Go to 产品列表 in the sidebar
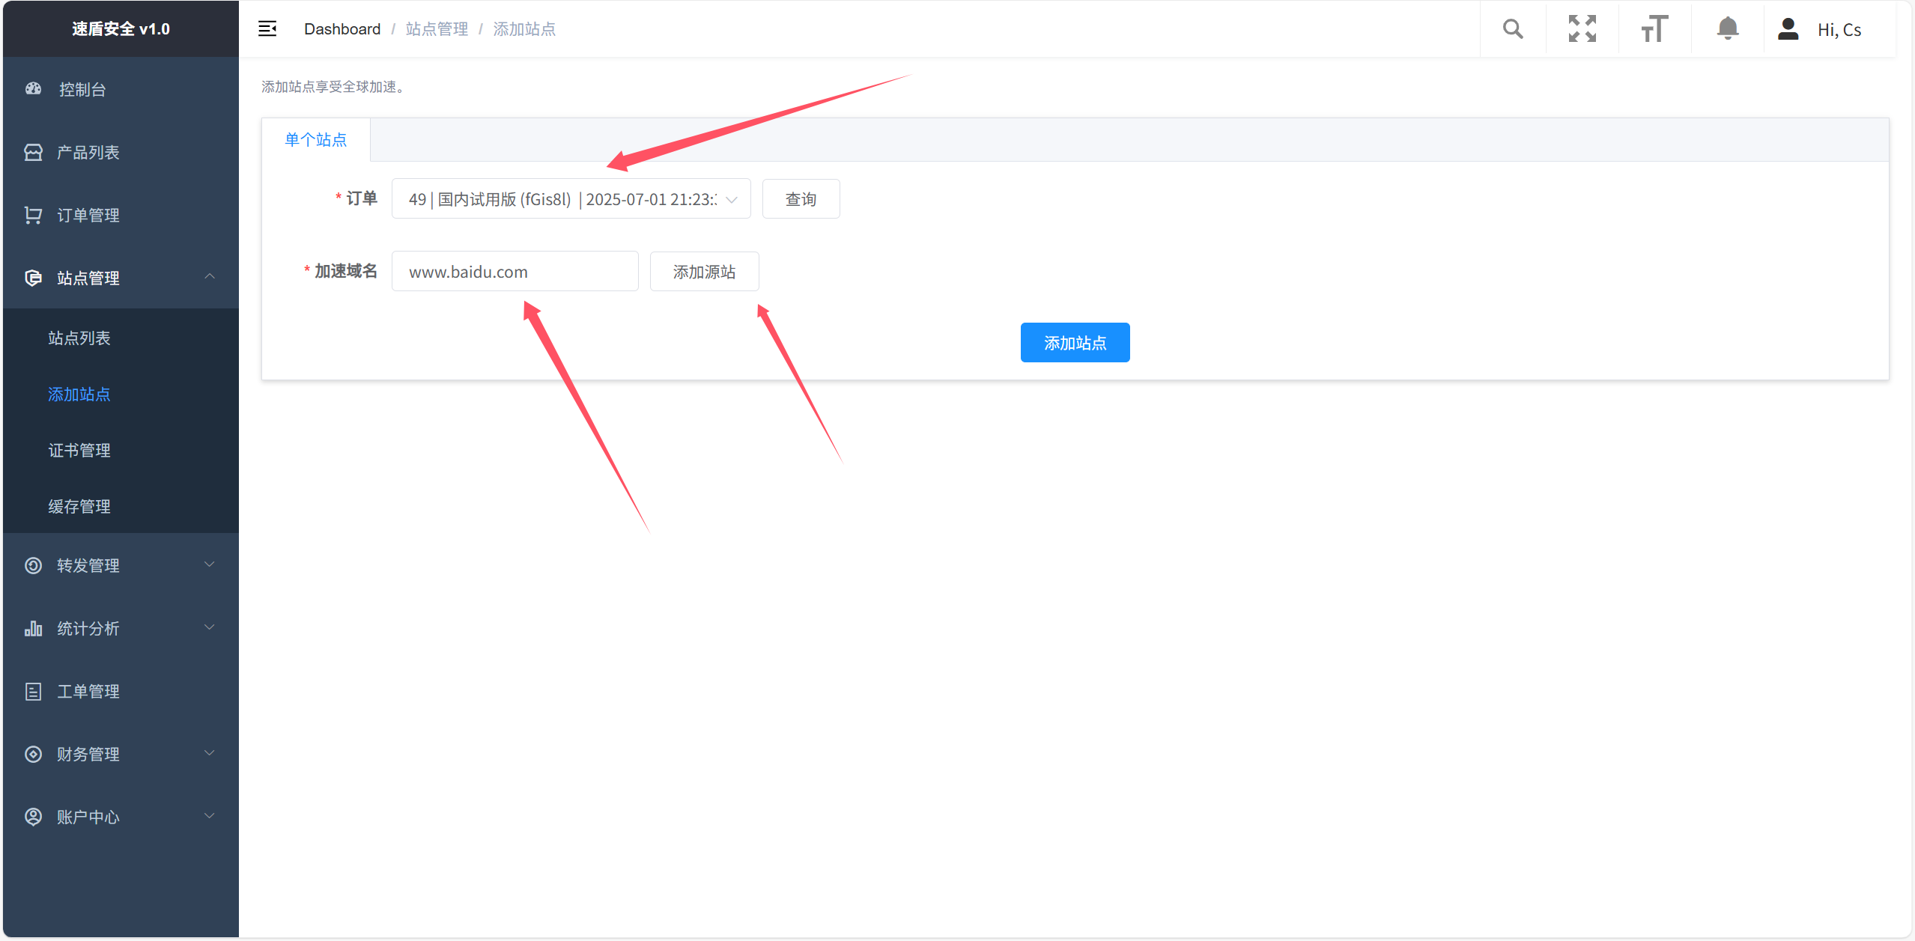The width and height of the screenshot is (1915, 941). 88,153
